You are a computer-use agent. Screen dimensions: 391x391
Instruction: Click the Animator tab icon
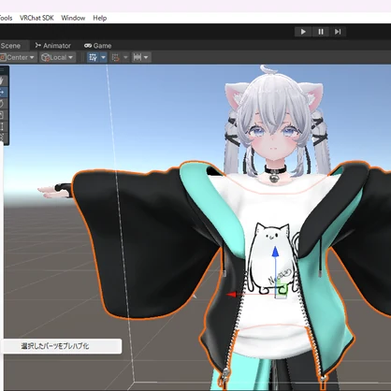tap(38, 46)
